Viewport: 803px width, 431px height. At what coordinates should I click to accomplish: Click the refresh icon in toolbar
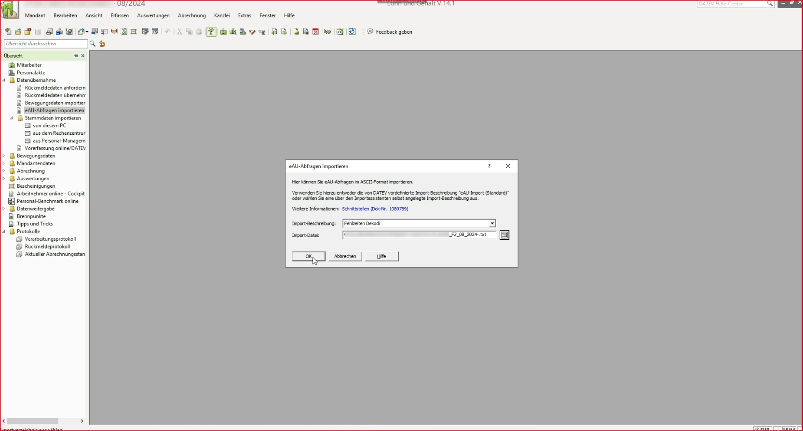[x=352, y=32]
